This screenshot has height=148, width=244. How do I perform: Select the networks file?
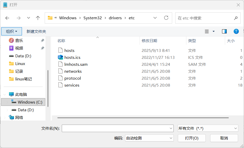point(73,71)
